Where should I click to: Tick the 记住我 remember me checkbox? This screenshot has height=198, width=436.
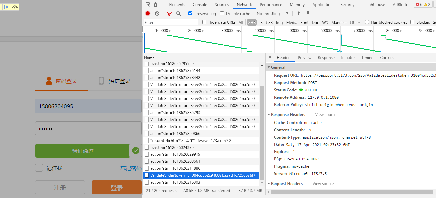(x=39, y=168)
